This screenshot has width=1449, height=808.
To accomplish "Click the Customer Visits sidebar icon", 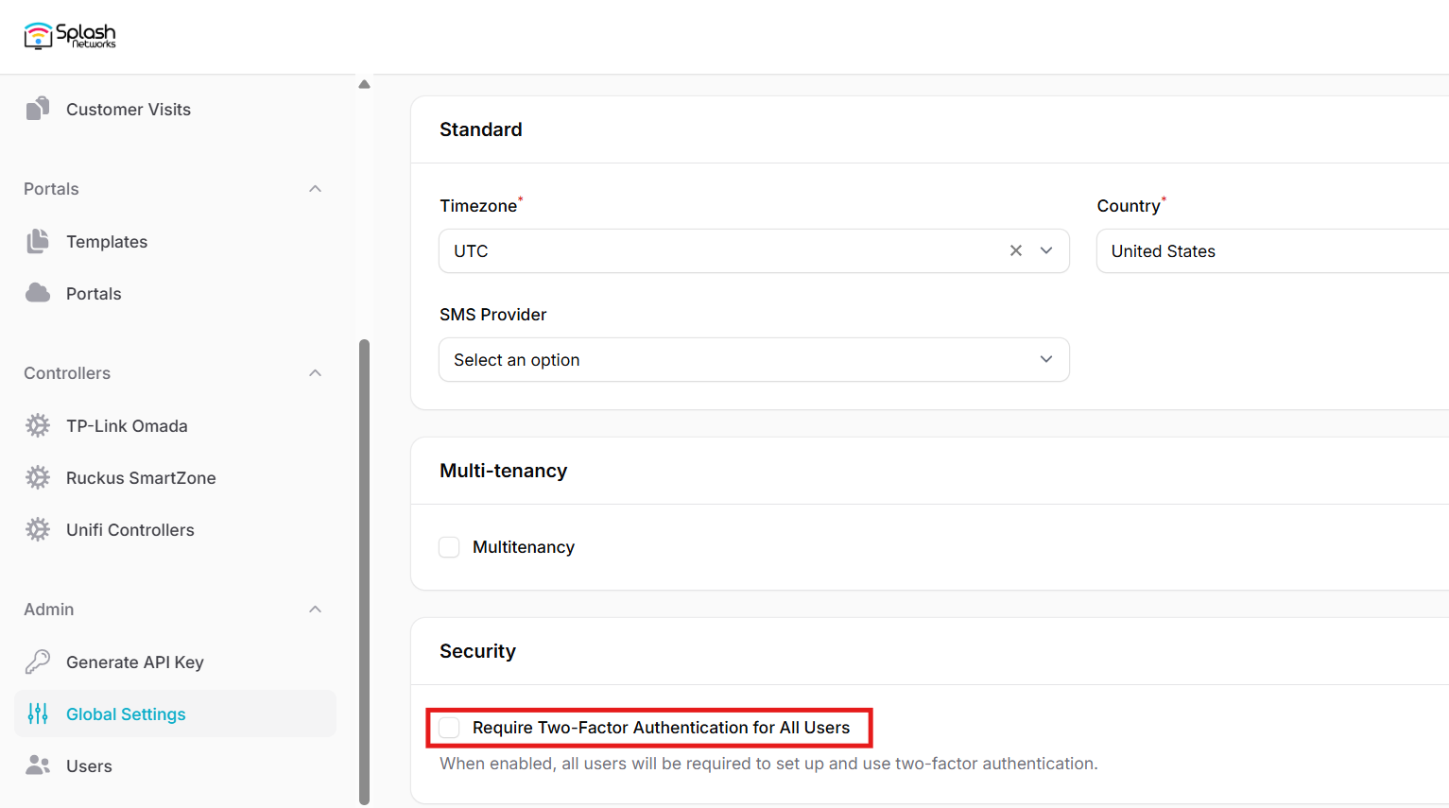I will tap(38, 109).
